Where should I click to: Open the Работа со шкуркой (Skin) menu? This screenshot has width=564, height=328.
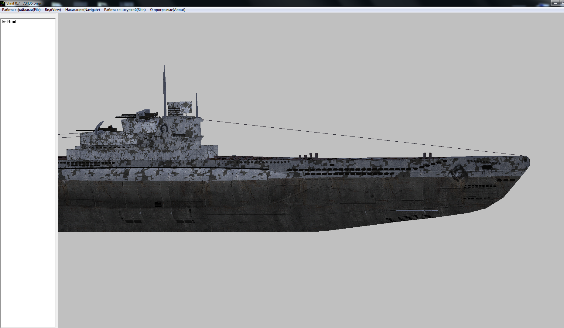click(x=125, y=10)
